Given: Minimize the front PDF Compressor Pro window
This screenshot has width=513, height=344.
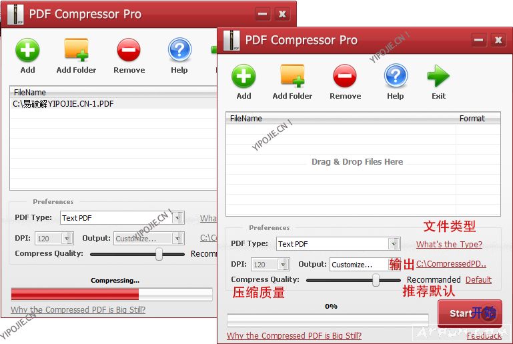Looking at the screenshot, I should pyautogui.click(x=479, y=40).
